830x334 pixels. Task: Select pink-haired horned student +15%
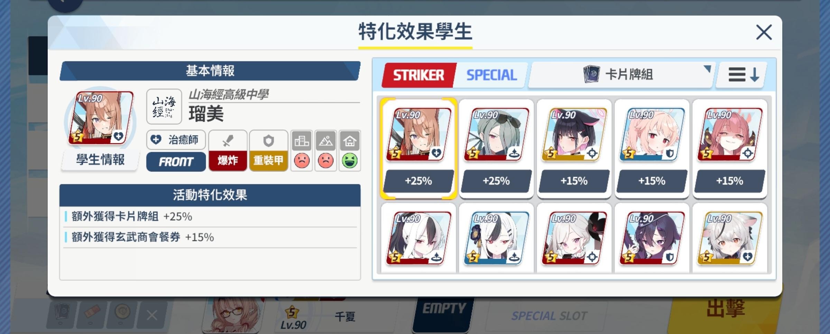tap(730, 149)
